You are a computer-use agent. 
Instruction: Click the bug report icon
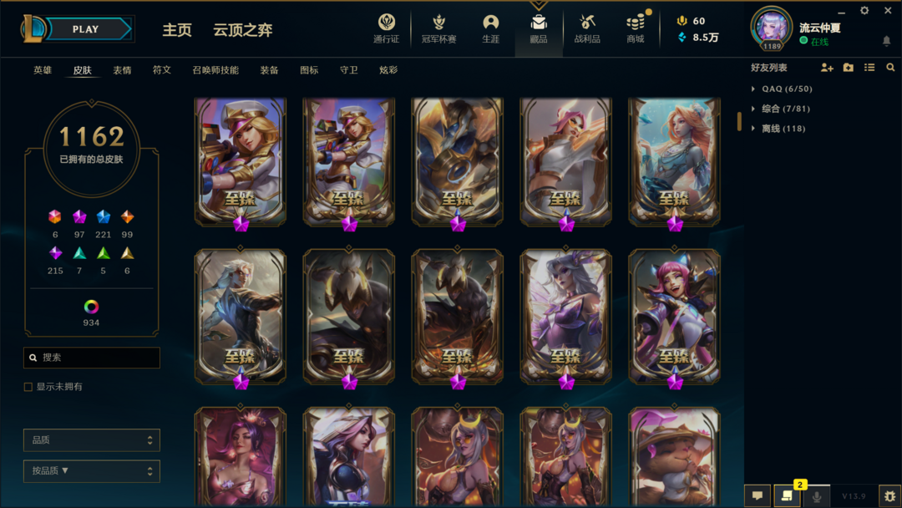point(889,496)
